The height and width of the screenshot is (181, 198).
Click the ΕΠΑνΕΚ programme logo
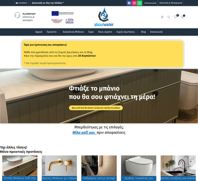(x=57, y=21)
